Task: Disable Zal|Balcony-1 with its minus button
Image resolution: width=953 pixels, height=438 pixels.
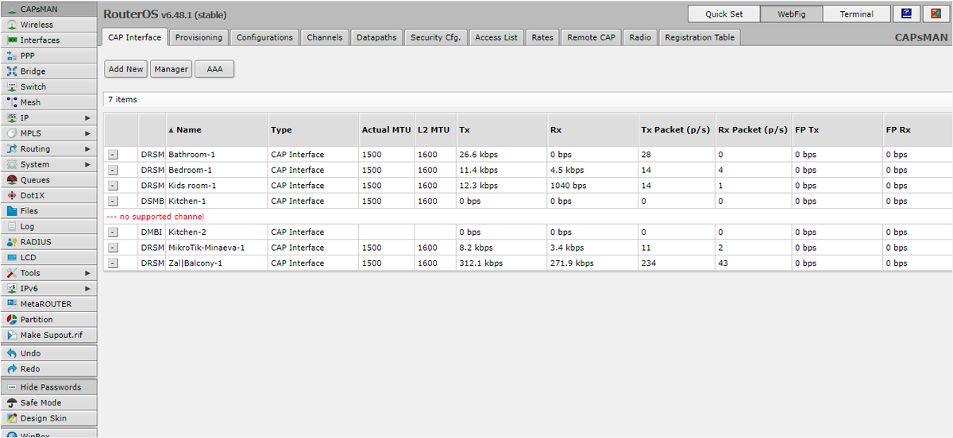Action: tap(113, 263)
